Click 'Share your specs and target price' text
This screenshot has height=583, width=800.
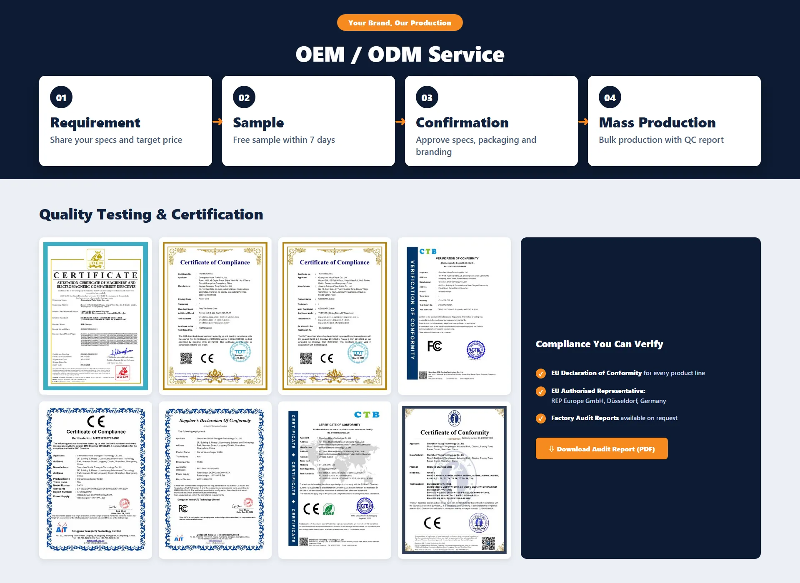(x=116, y=140)
